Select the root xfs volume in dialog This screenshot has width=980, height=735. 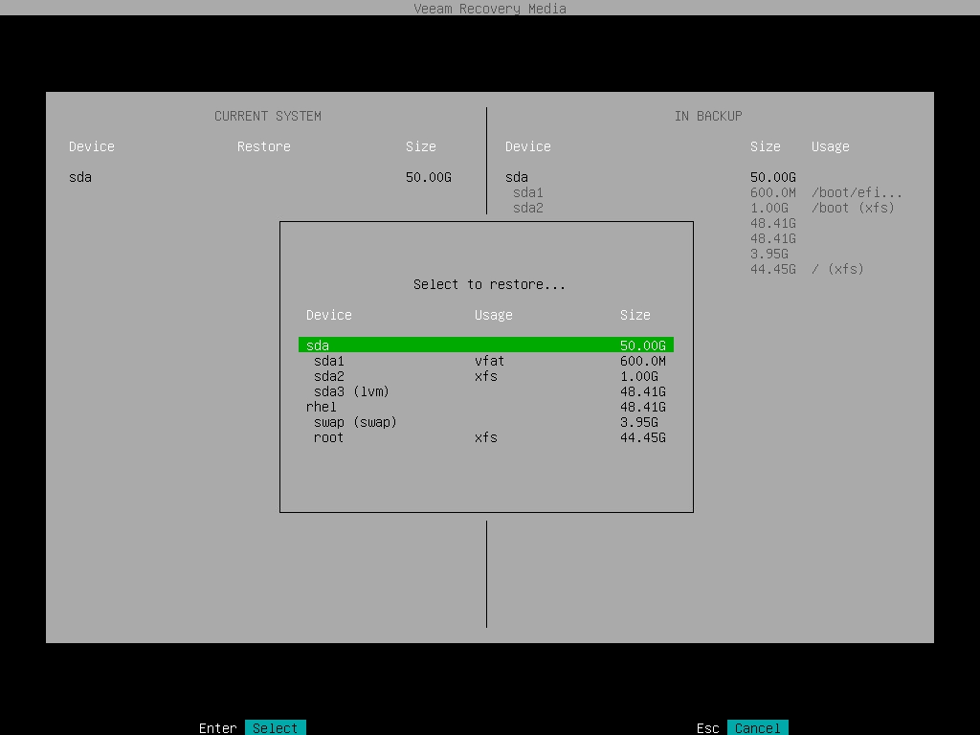[x=328, y=437]
